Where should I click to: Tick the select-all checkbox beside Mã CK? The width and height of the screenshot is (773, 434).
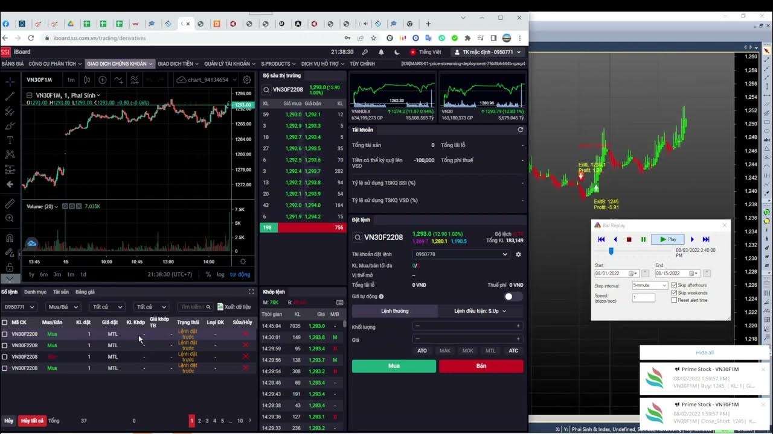[x=5, y=322]
